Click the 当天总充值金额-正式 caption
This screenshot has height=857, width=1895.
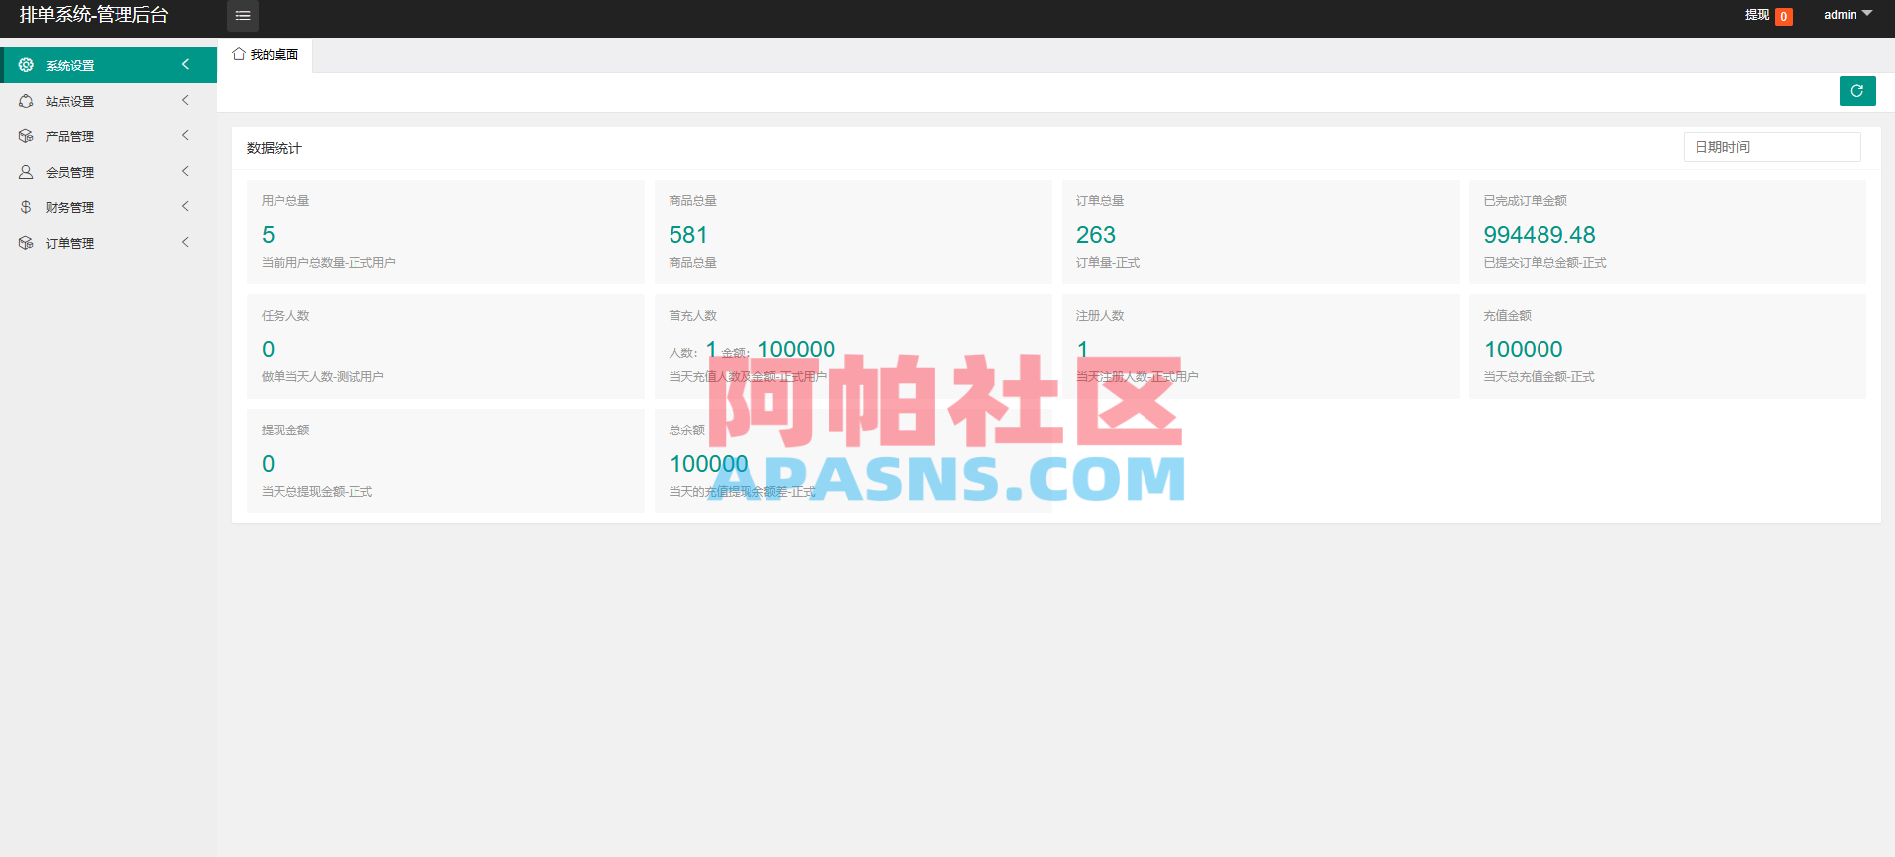[x=1539, y=377]
